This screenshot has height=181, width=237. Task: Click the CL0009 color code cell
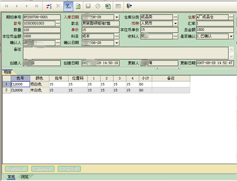(20, 90)
